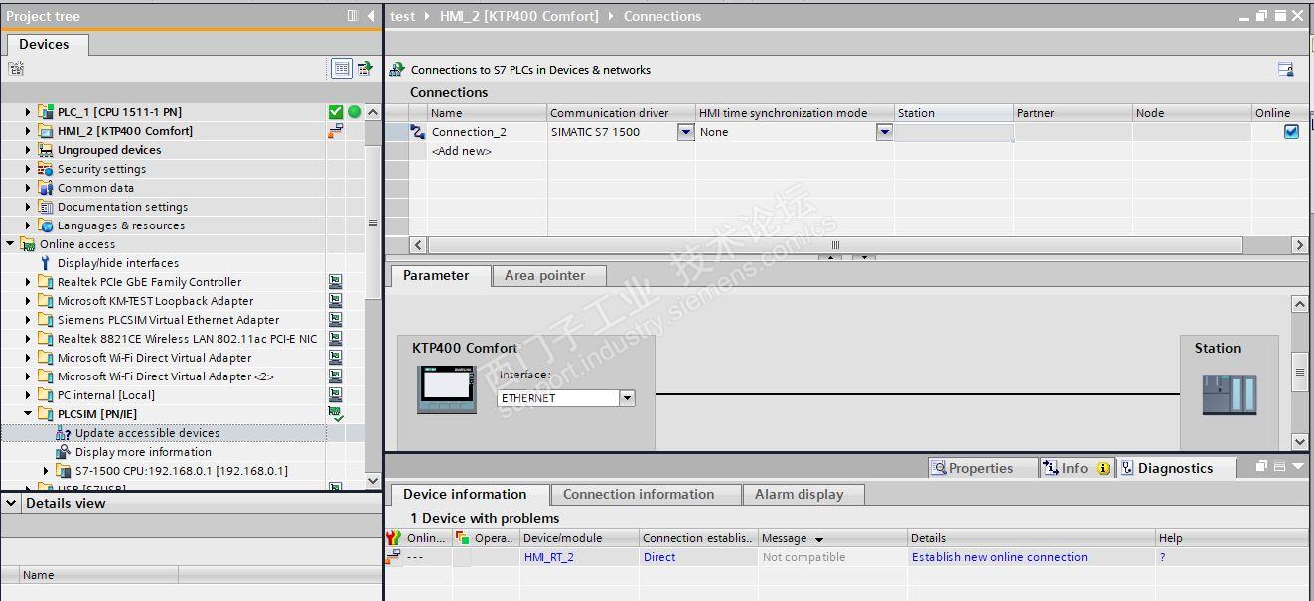
Task: Open the KTP400 Interface ETHERNET dropdown
Action: pyautogui.click(x=627, y=398)
